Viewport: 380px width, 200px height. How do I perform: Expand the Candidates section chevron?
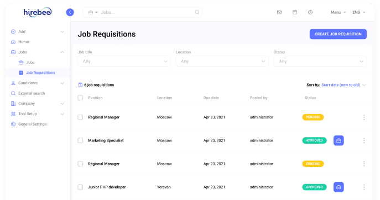pos(63,83)
